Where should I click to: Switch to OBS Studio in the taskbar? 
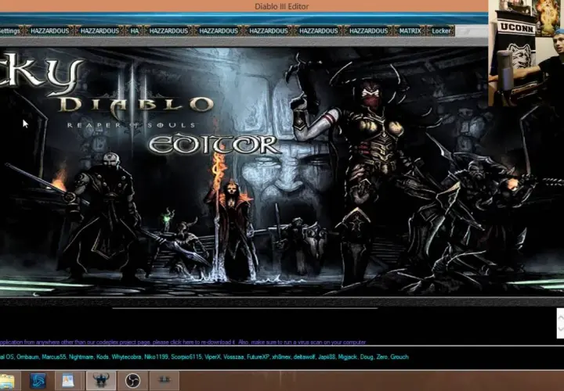click(x=132, y=381)
